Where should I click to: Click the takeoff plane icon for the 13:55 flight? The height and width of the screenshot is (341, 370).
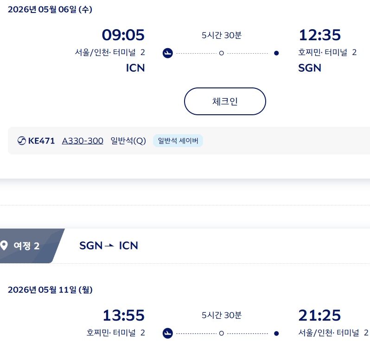click(x=168, y=333)
